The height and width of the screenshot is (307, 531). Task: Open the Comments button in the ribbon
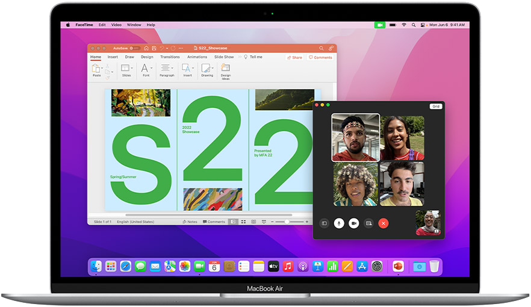(x=320, y=58)
